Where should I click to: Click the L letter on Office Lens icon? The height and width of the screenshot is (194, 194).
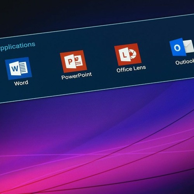pyautogui.click(x=125, y=55)
